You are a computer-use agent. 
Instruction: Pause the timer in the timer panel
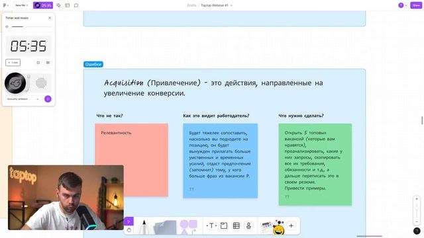coord(48,63)
